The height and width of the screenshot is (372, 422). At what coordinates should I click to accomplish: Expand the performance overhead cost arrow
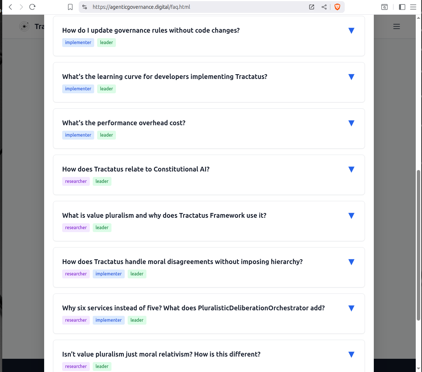pyautogui.click(x=351, y=123)
